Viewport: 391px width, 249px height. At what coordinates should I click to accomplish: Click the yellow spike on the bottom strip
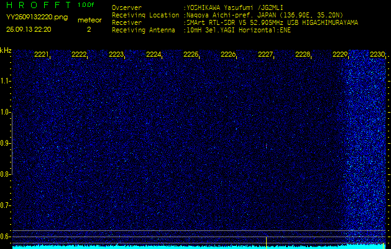[266, 241]
